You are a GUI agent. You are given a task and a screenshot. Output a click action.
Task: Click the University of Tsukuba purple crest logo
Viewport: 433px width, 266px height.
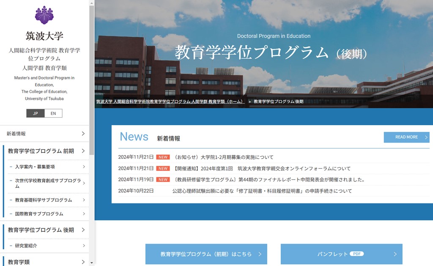tap(44, 15)
